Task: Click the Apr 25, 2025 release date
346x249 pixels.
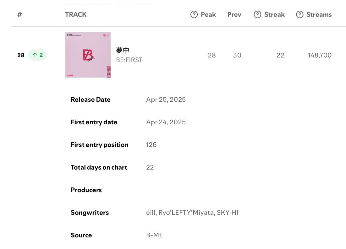Action: (166, 100)
